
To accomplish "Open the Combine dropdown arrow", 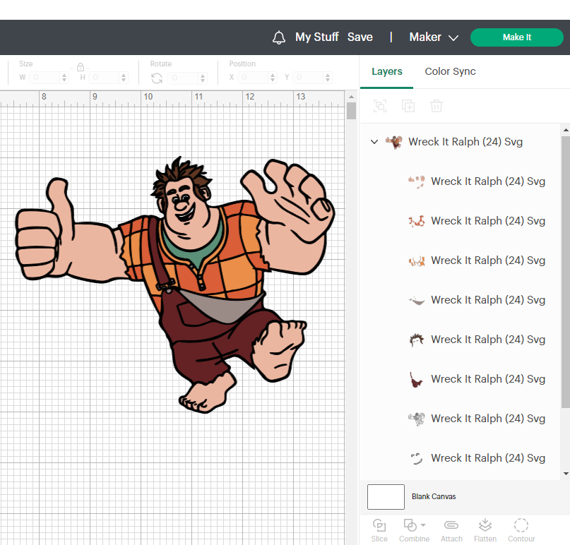I will 423,525.
